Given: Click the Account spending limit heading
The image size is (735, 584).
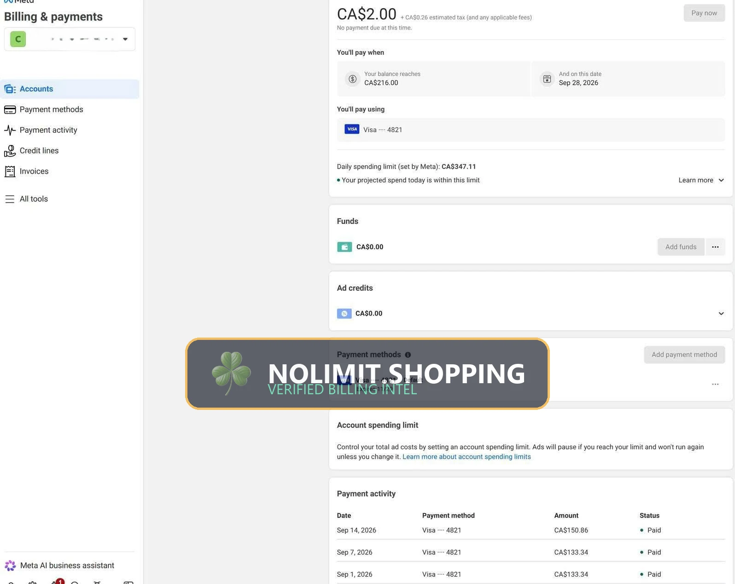Looking at the screenshot, I should click(378, 426).
